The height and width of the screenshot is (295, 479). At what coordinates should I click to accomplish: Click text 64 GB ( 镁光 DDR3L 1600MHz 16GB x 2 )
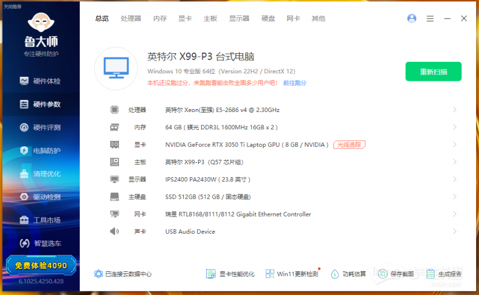221,127
